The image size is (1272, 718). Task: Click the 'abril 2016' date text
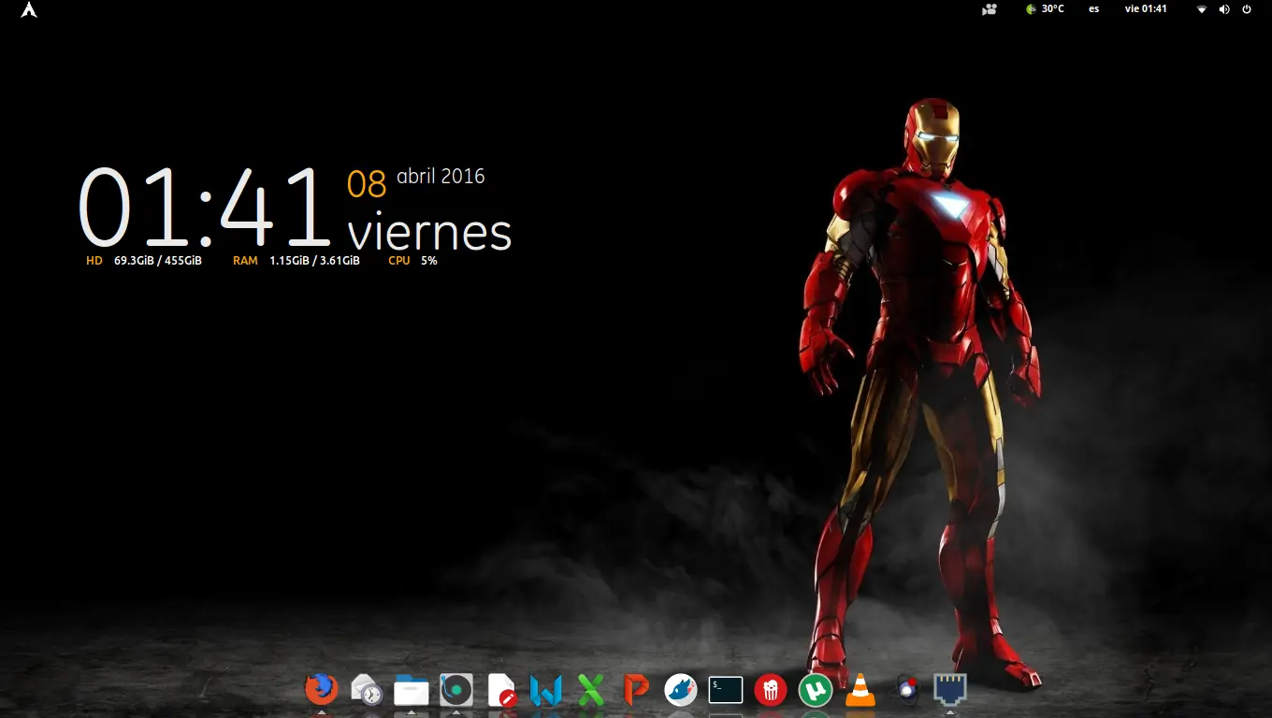tap(441, 176)
